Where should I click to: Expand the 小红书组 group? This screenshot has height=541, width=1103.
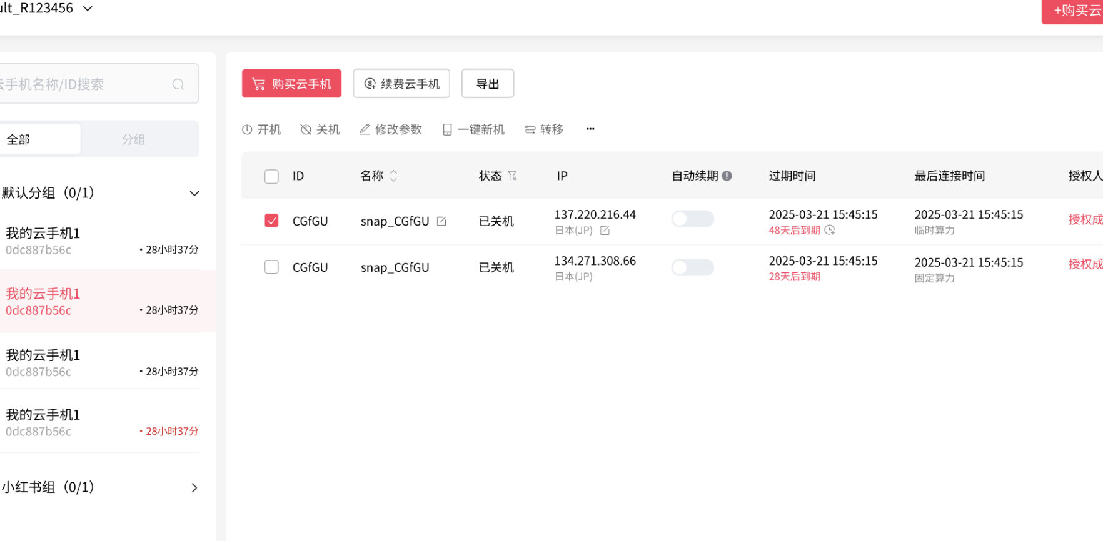[194, 488]
